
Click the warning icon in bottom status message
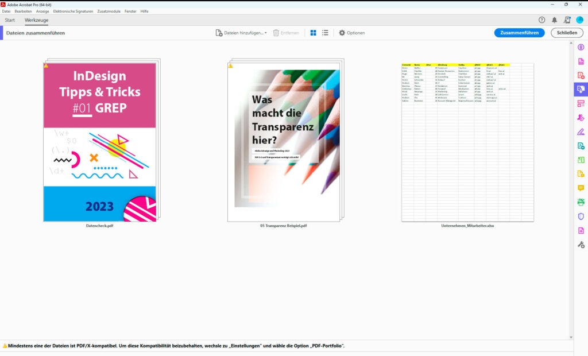[5, 346]
